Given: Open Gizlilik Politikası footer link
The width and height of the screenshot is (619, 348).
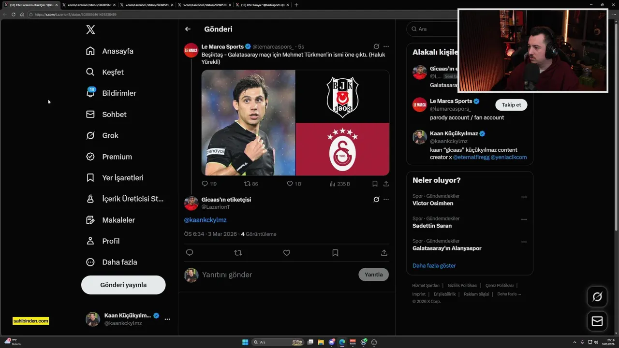Looking at the screenshot, I should pyautogui.click(x=462, y=286).
